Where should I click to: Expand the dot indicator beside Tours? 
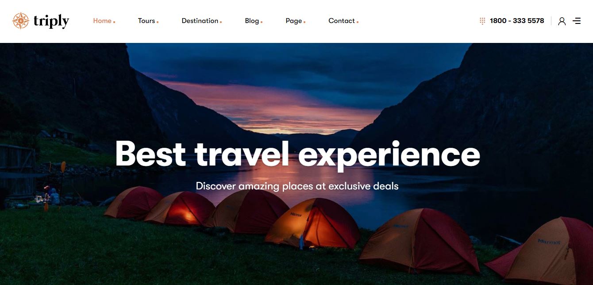tap(158, 22)
